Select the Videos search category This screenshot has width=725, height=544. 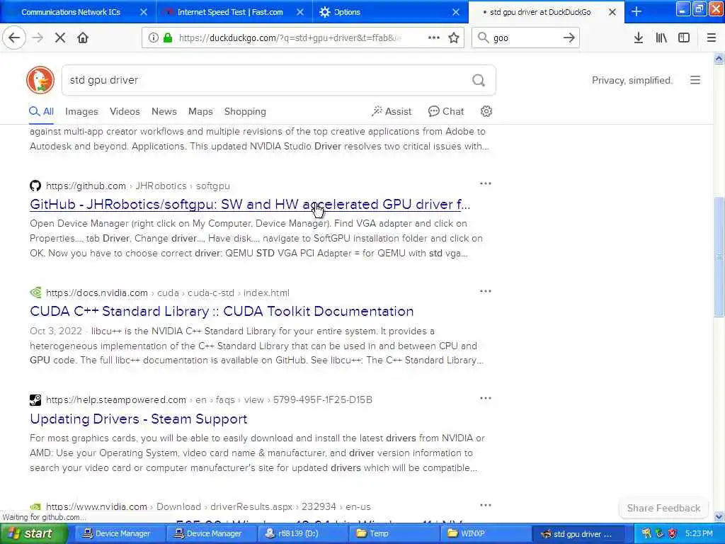coord(125,111)
